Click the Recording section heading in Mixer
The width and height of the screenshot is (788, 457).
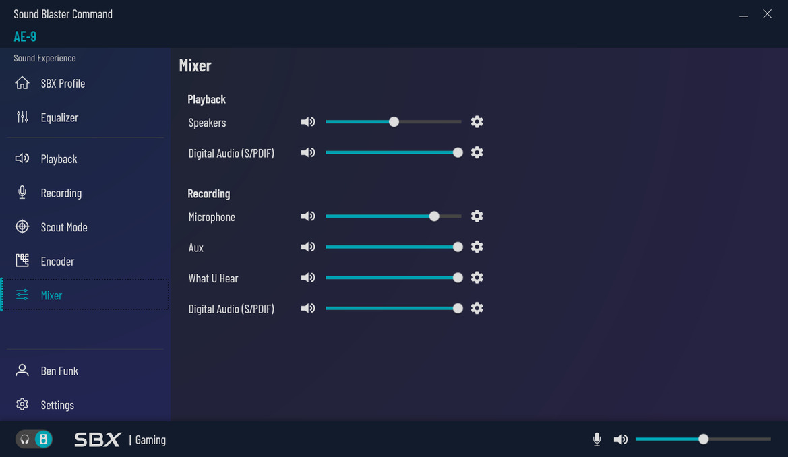(208, 193)
